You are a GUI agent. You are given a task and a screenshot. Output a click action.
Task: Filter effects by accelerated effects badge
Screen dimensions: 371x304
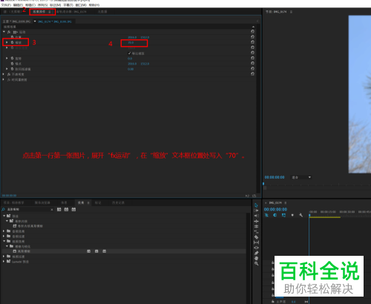pos(59,209)
